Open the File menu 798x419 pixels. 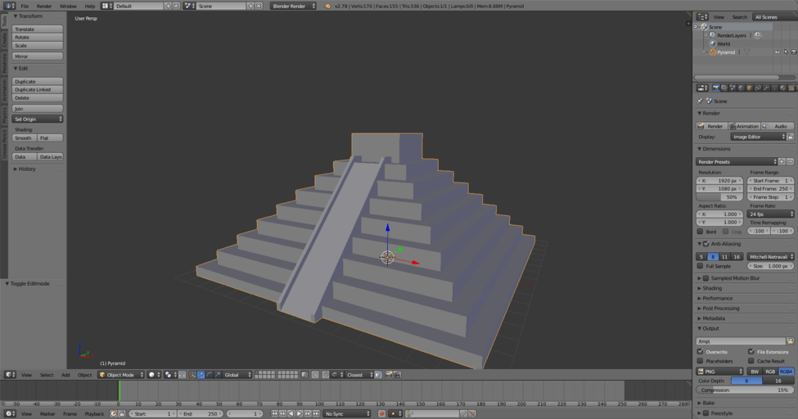click(x=25, y=6)
